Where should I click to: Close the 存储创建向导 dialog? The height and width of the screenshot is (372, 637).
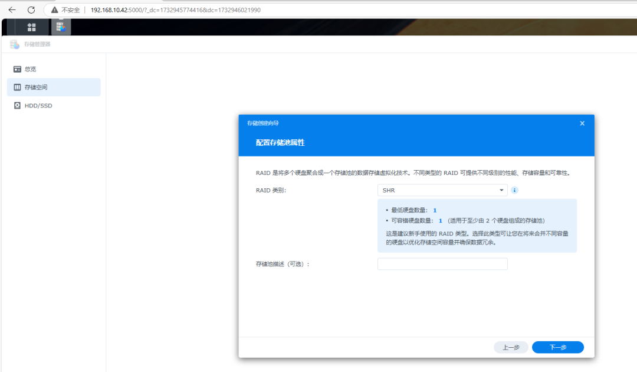[x=582, y=123]
